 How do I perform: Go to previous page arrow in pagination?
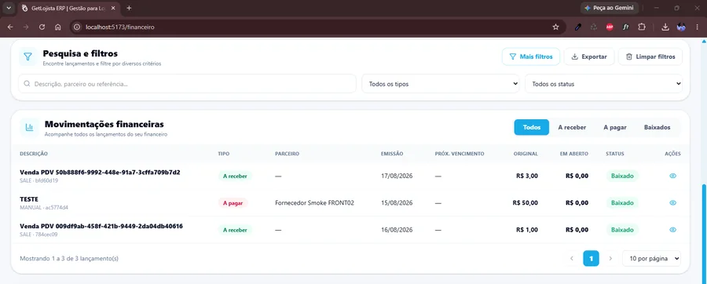(572, 258)
